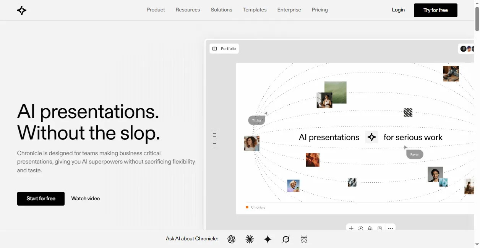Expand the Resources menu

click(188, 10)
